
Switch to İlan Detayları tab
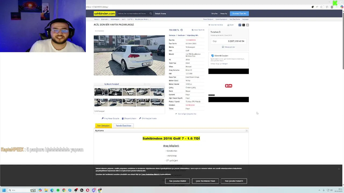103,126
